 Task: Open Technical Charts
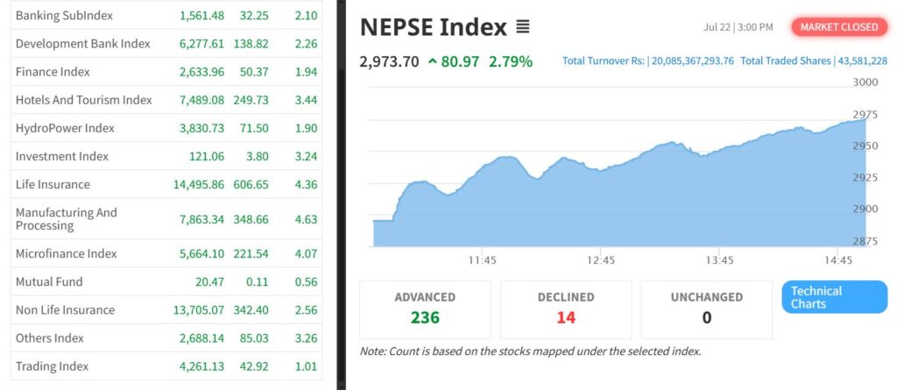coord(834,297)
